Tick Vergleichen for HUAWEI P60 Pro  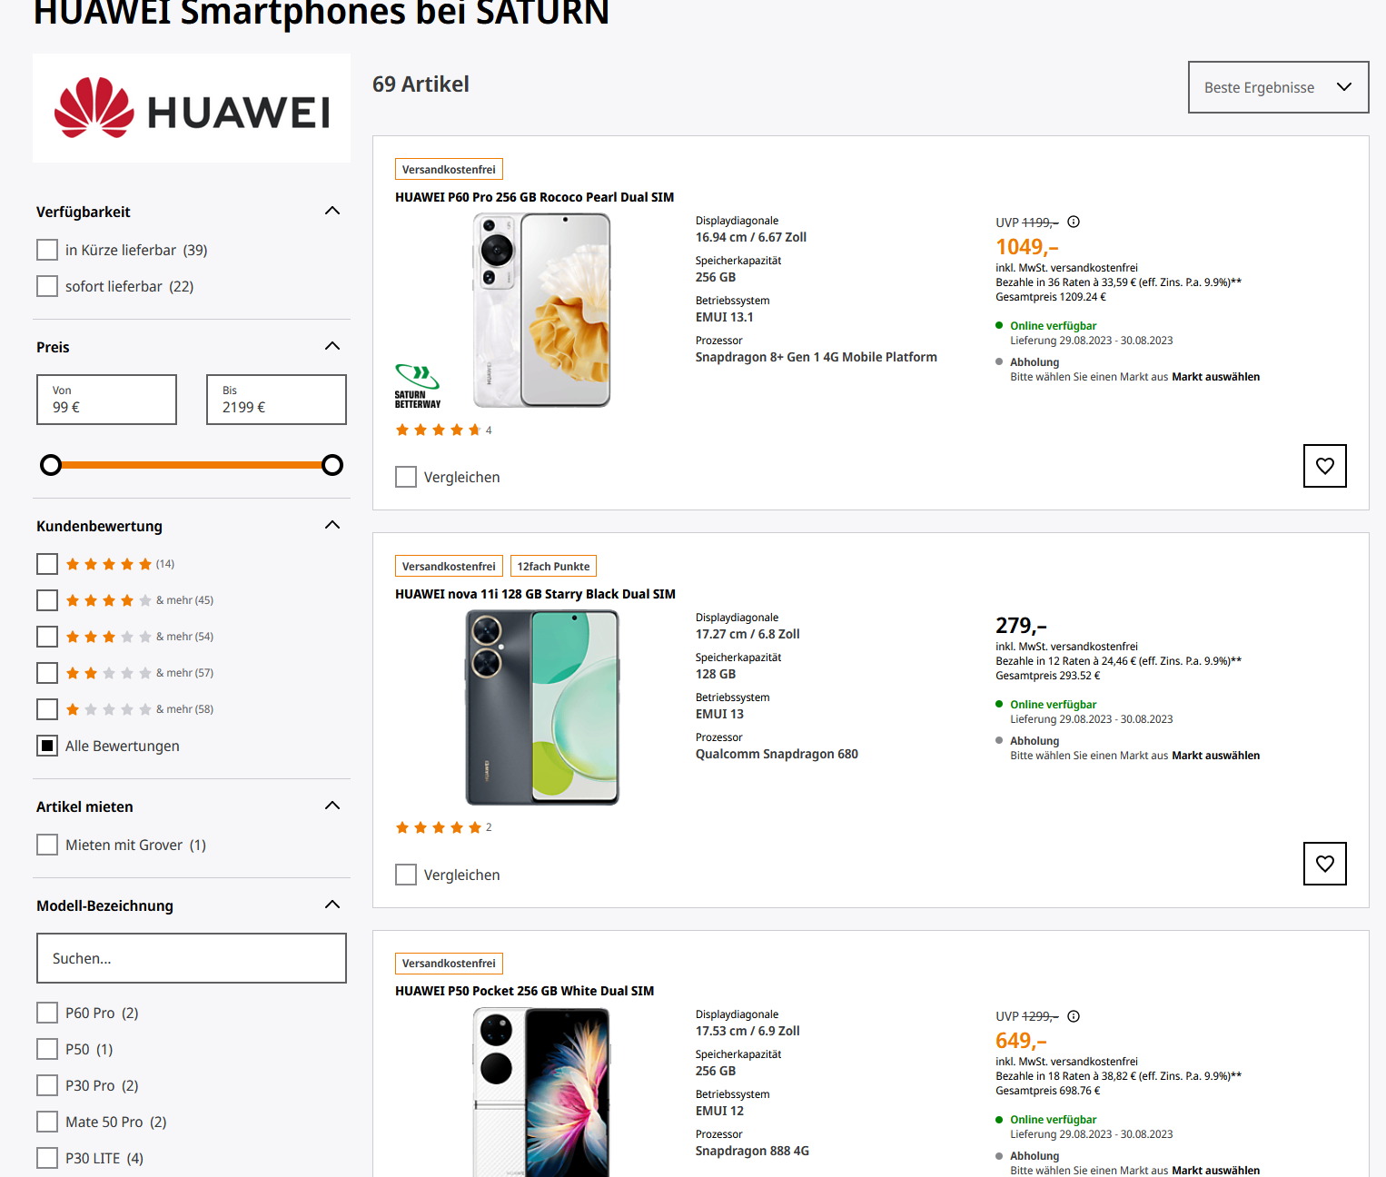tap(406, 477)
